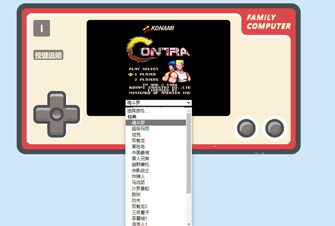Image resolution: width=335 pixels, height=226 pixels.
Task: Select 赤影战士 from the game list
Action: (156, 170)
